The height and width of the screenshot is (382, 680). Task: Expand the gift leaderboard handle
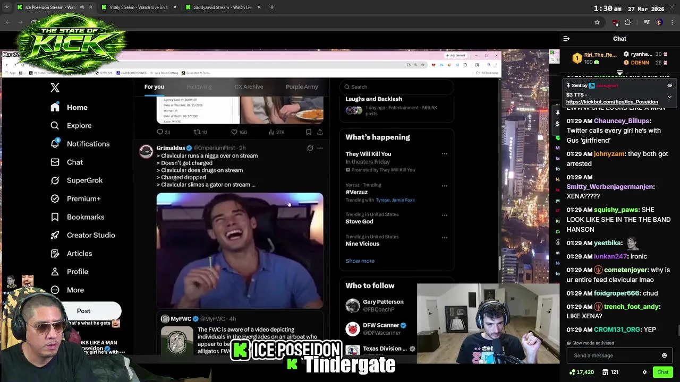click(619, 73)
